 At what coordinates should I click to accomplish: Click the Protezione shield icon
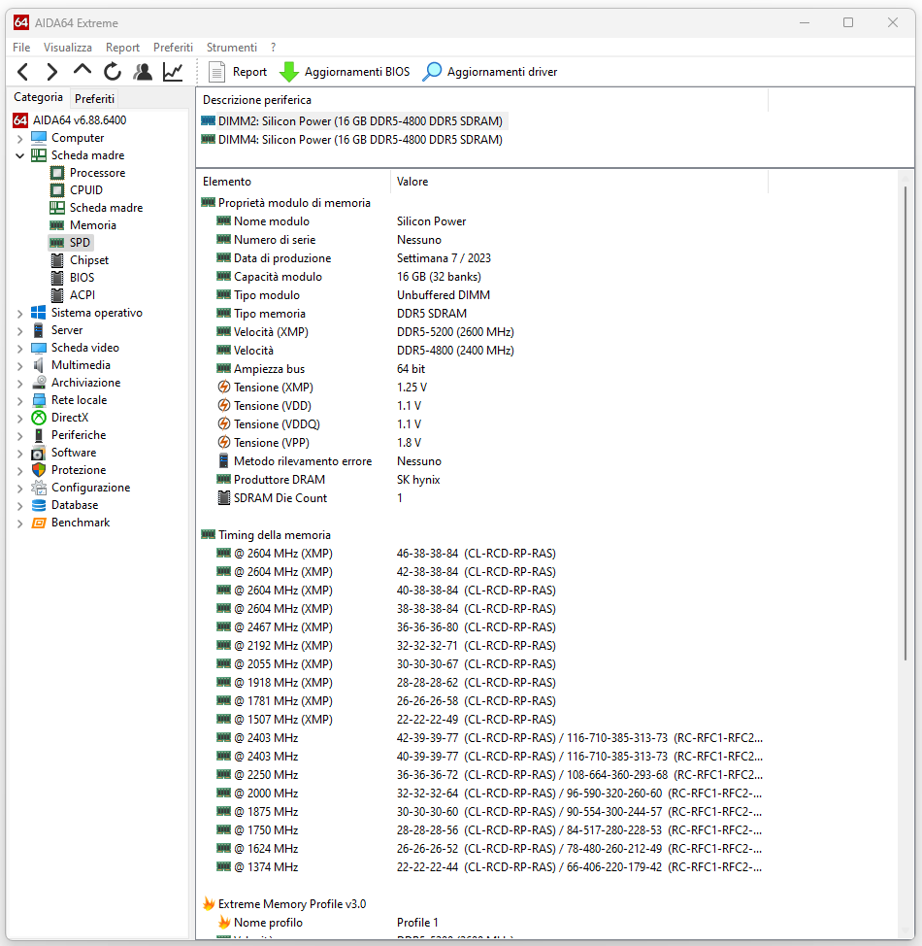click(39, 470)
